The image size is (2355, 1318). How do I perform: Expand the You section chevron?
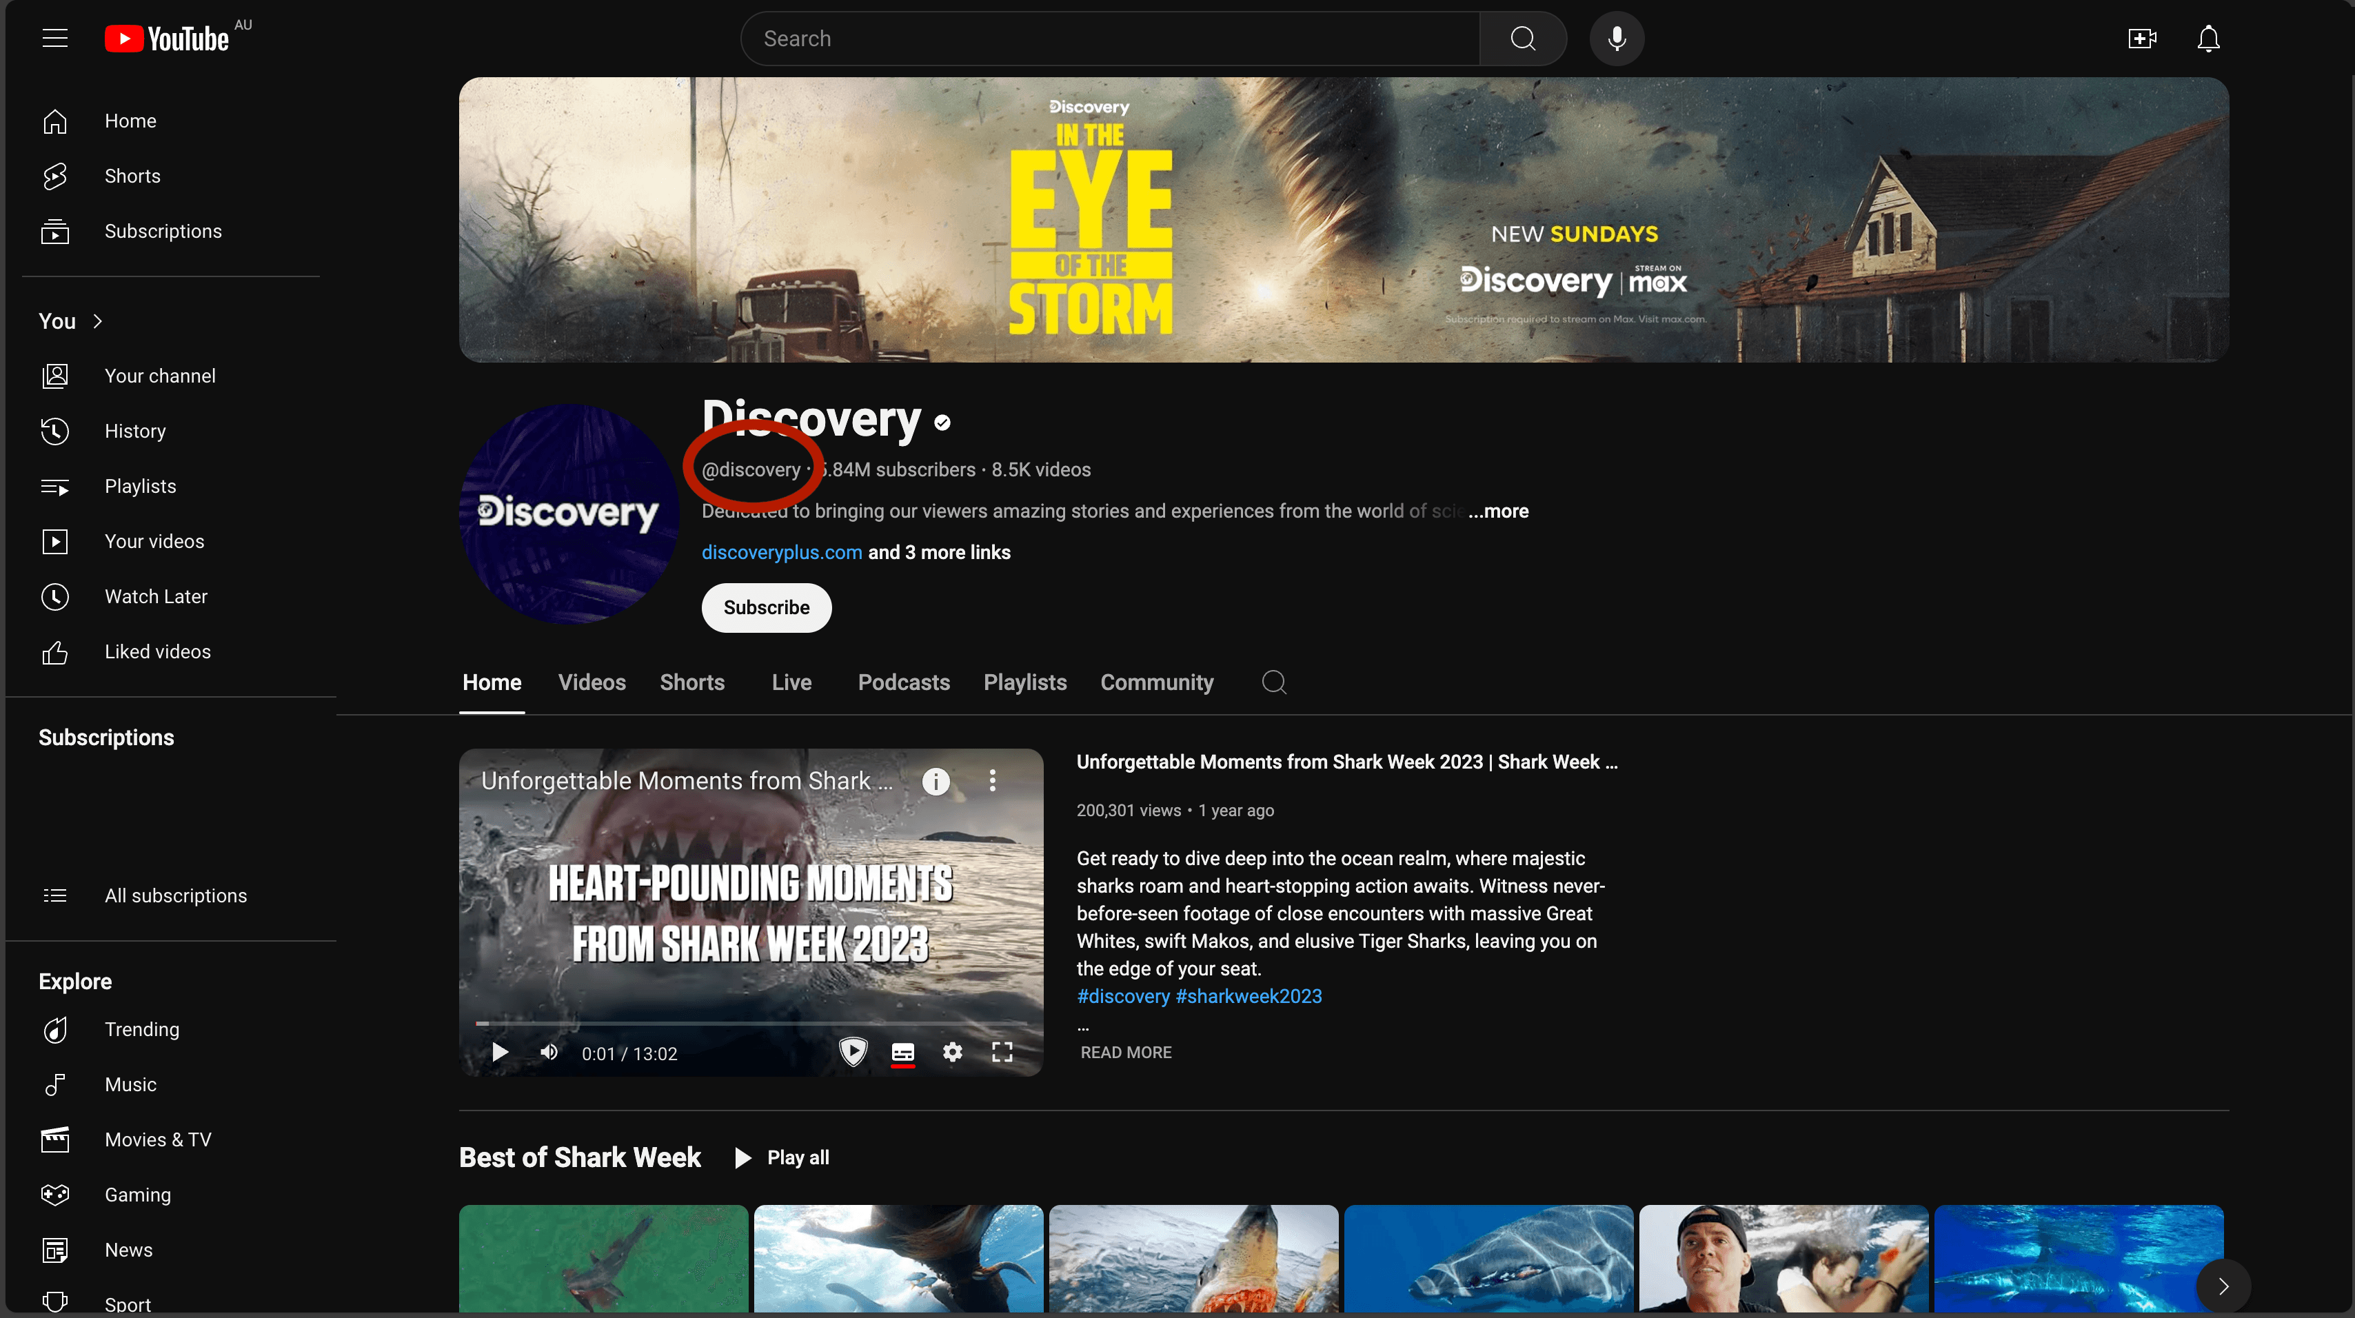(x=97, y=321)
